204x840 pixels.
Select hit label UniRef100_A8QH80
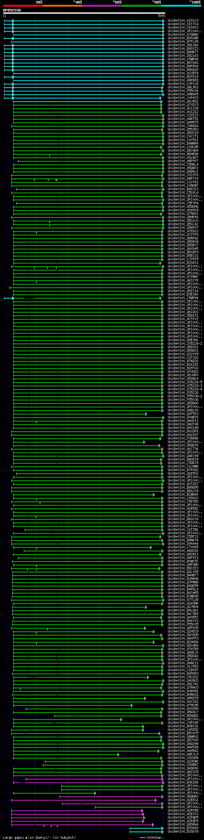[x=183, y=796]
